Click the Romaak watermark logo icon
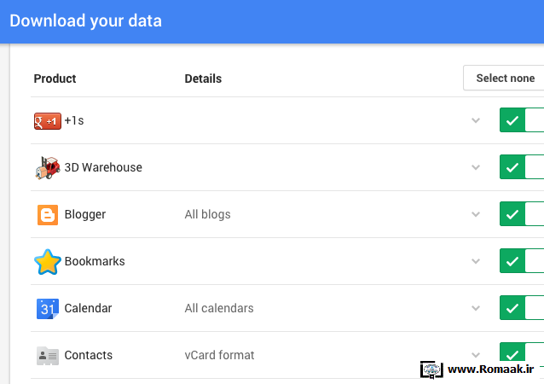Screen dimensions: 544x384 [x=431, y=369]
